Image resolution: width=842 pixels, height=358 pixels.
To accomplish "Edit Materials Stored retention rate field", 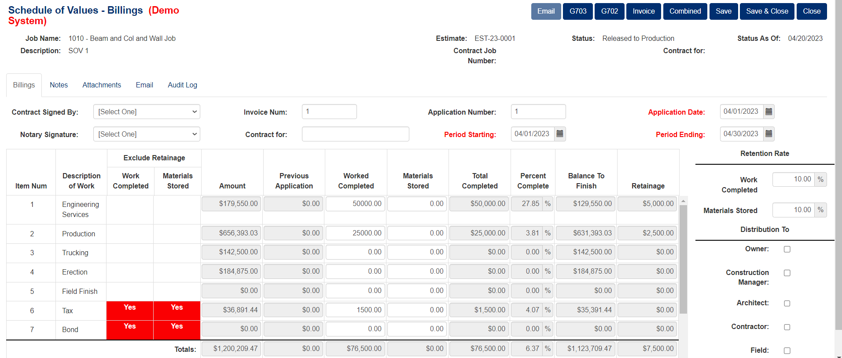I will pyautogui.click(x=794, y=210).
